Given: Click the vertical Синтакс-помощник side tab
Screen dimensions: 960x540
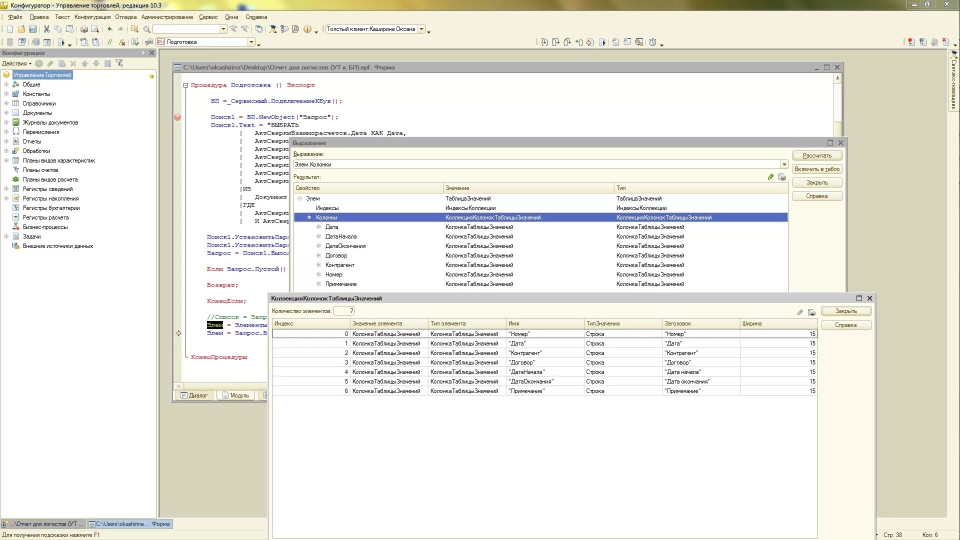Looking at the screenshot, I should tap(954, 80).
